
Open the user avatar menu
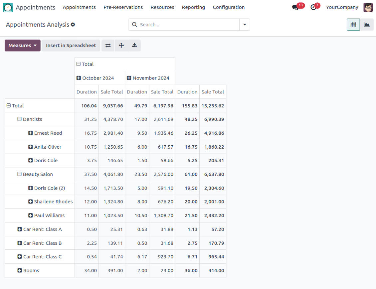click(368, 7)
